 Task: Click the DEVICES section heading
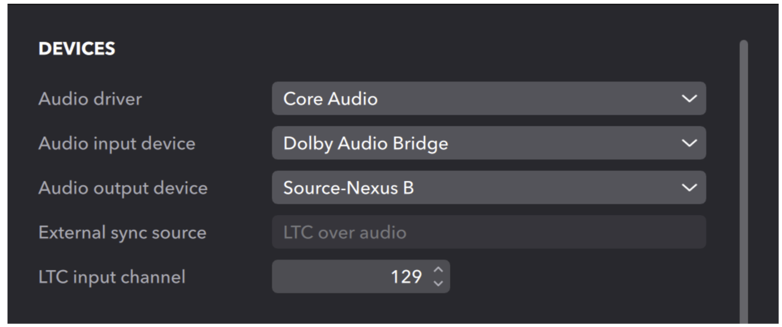(x=77, y=48)
